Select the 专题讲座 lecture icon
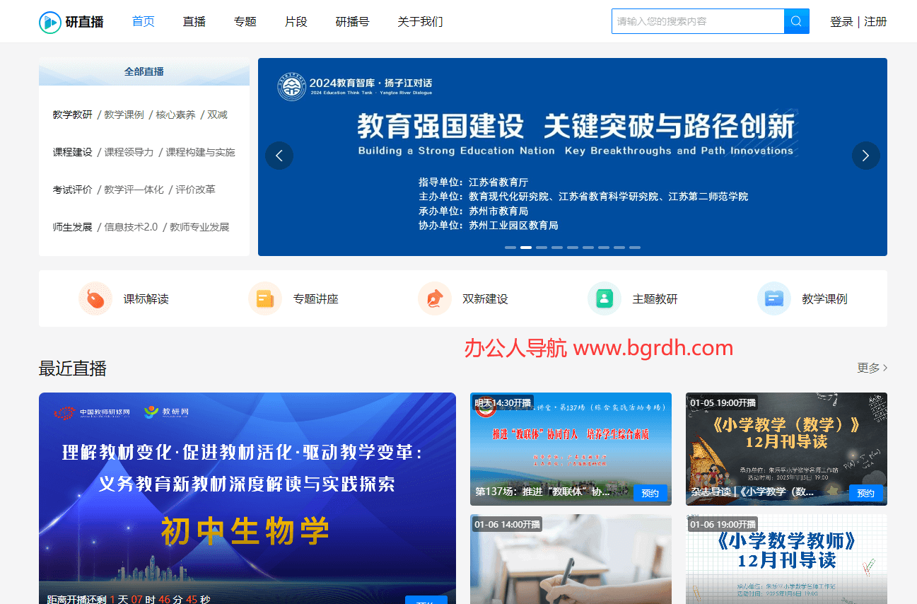917x604 pixels. point(265,298)
